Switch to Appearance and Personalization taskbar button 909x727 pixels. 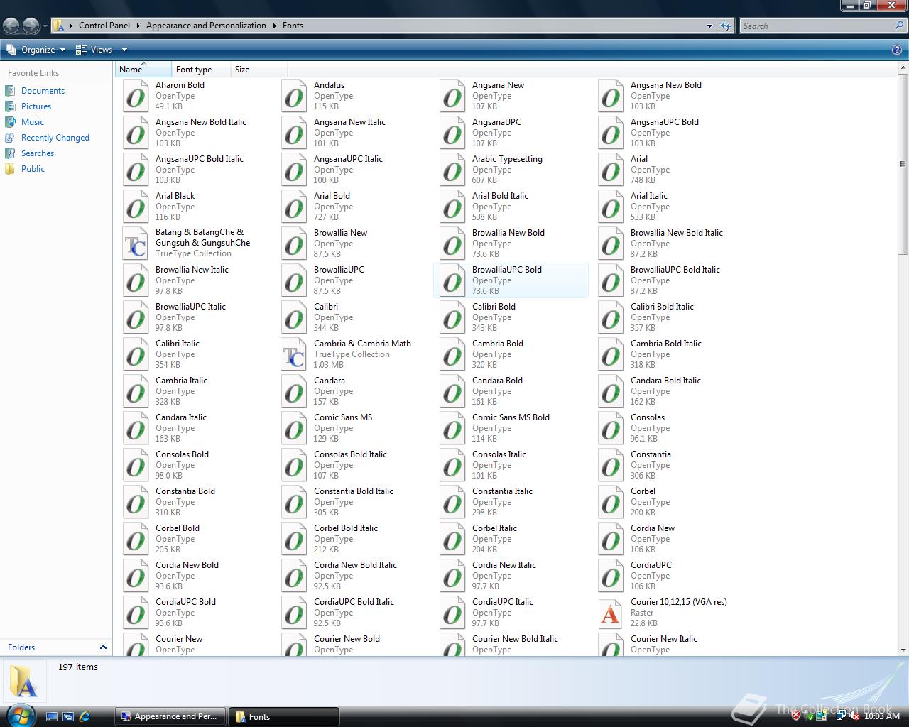[x=170, y=716]
